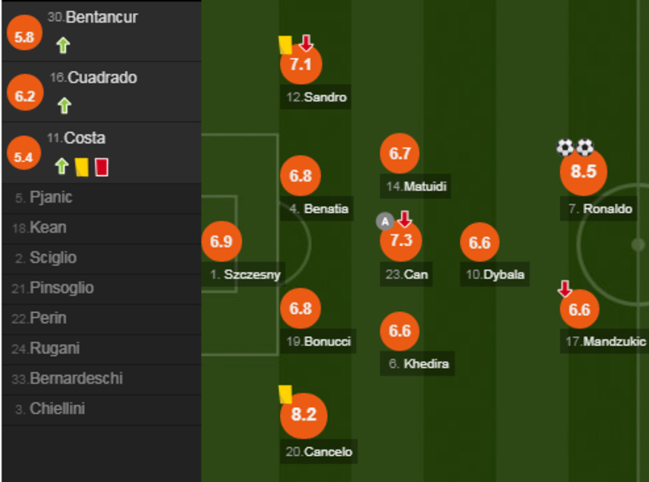Click Bentancur's green substituted-on arrow

tap(63, 46)
